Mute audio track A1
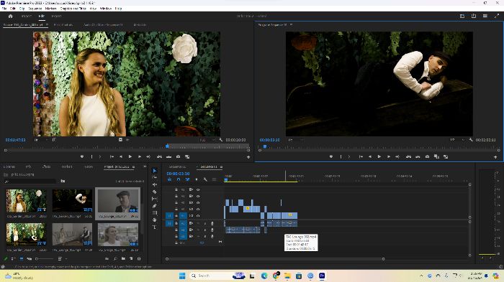Screen dimensions: 504x282 click(x=198, y=223)
